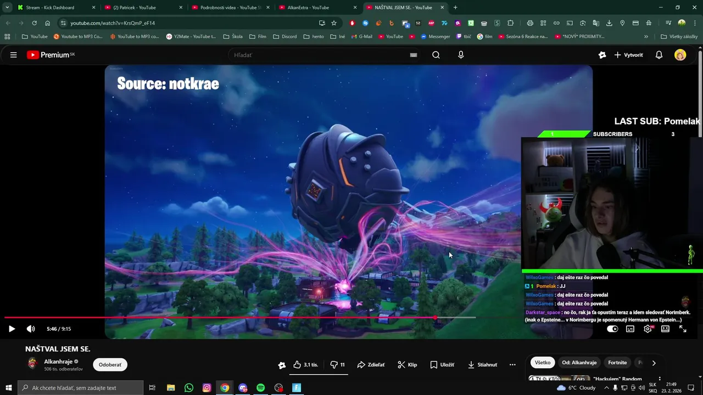This screenshot has width=703, height=395.
Task: Open the Škola bookmark folder
Action: point(233,37)
